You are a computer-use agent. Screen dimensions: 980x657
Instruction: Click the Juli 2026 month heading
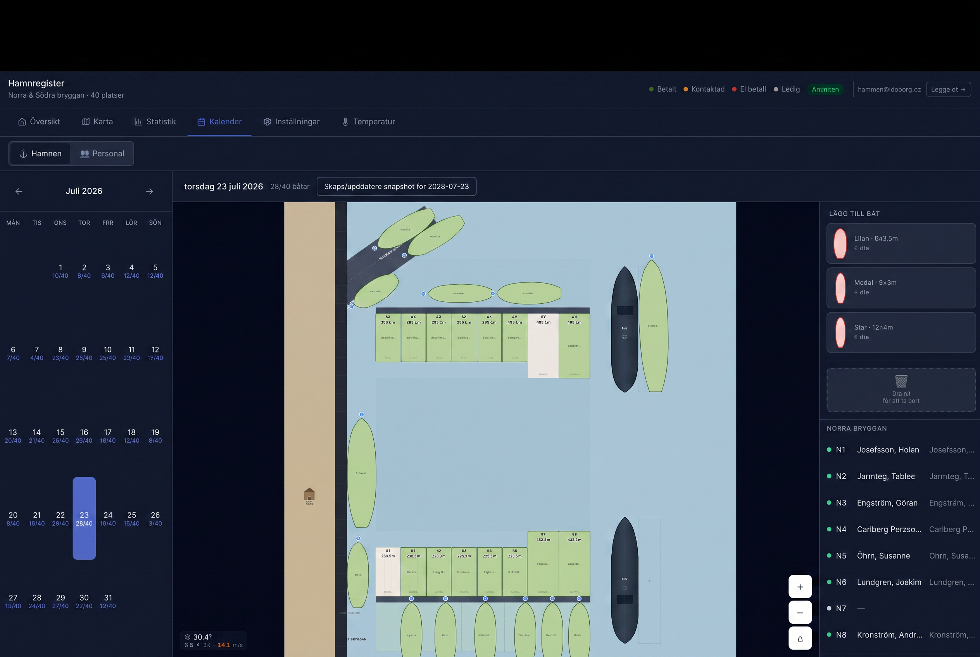click(x=84, y=191)
